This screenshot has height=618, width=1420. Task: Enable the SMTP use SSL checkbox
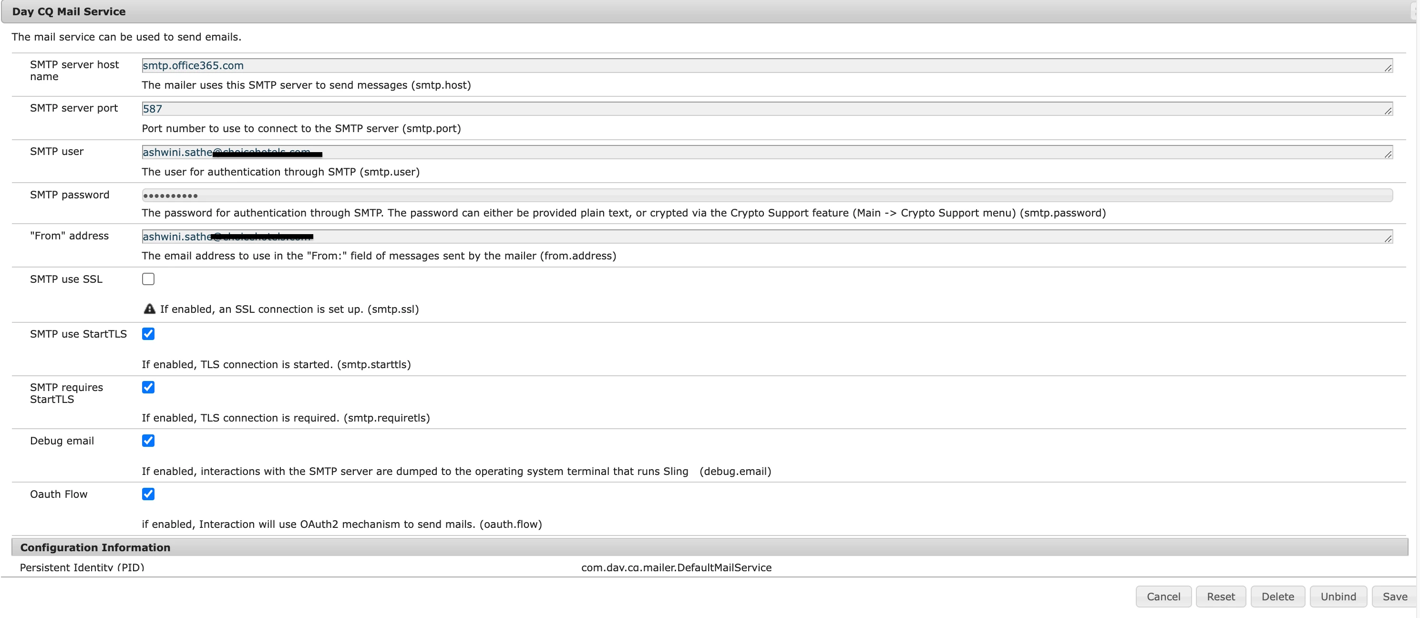[x=148, y=279]
